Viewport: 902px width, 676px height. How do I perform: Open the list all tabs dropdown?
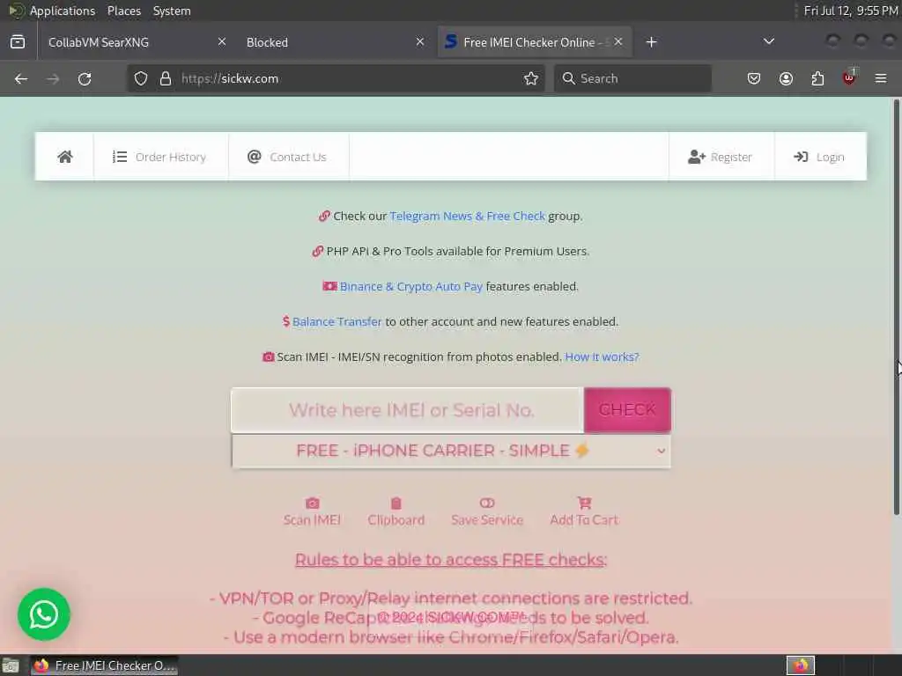point(768,41)
